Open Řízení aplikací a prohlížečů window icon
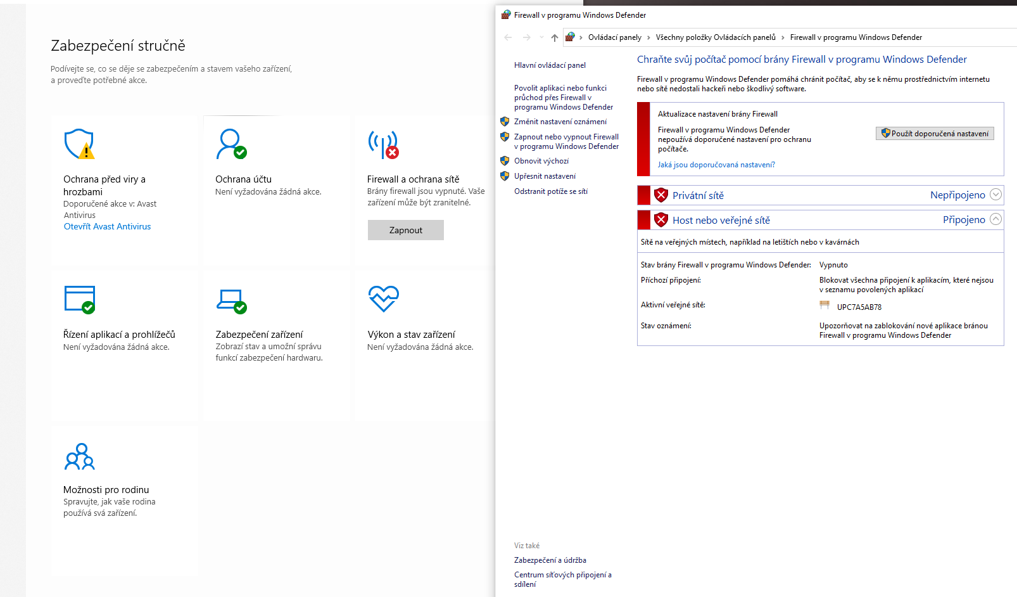 click(x=79, y=299)
